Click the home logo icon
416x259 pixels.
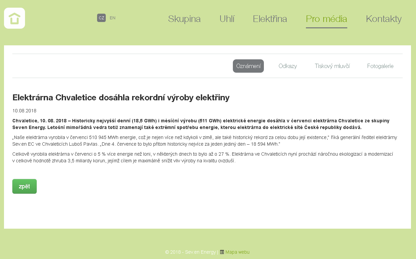(15, 18)
